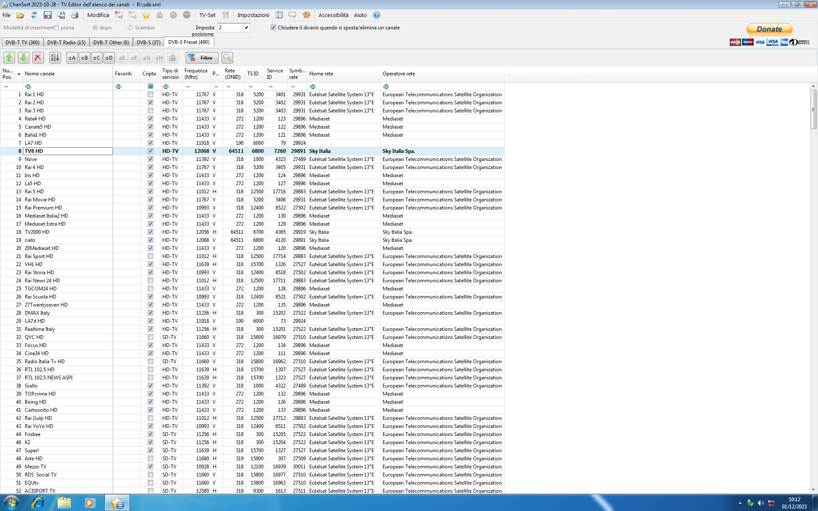
Task: Click the scrollbar up arrow
Action: tap(813, 86)
